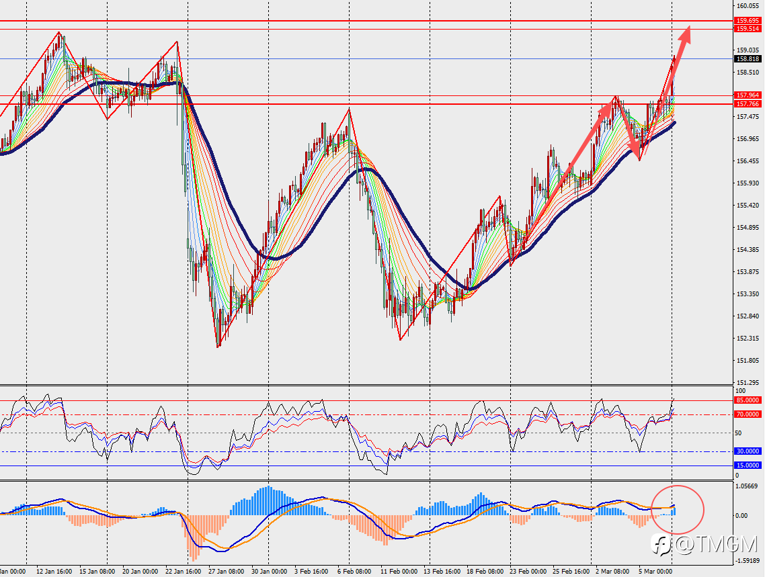Click the 159.695 red price level tag

coord(748,20)
